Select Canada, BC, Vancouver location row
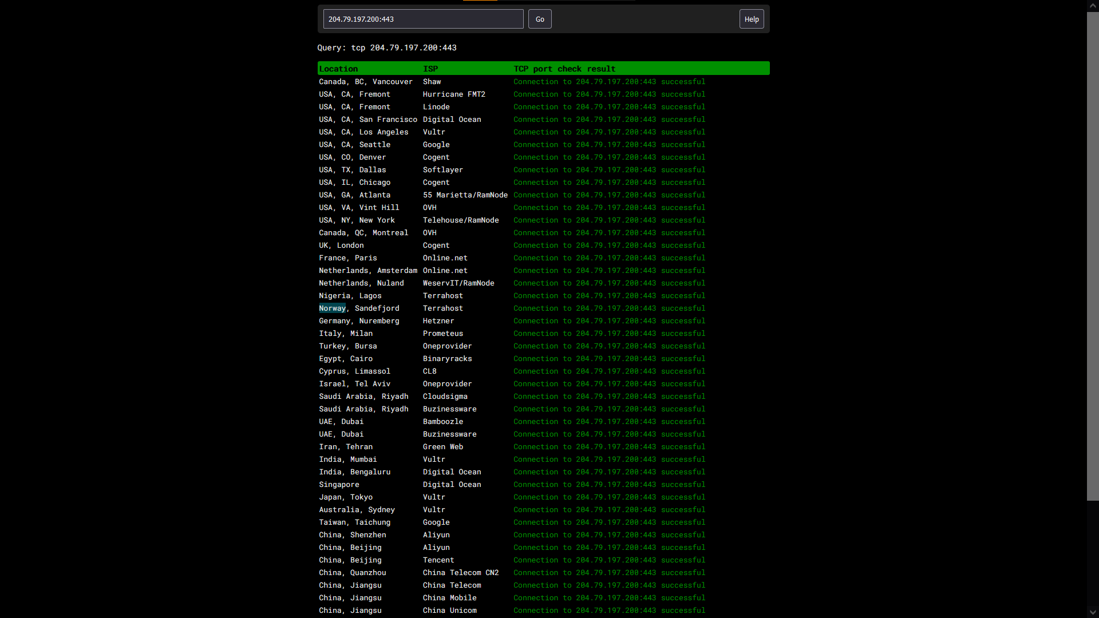The image size is (1099, 618). pyautogui.click(x=365, y=82)
